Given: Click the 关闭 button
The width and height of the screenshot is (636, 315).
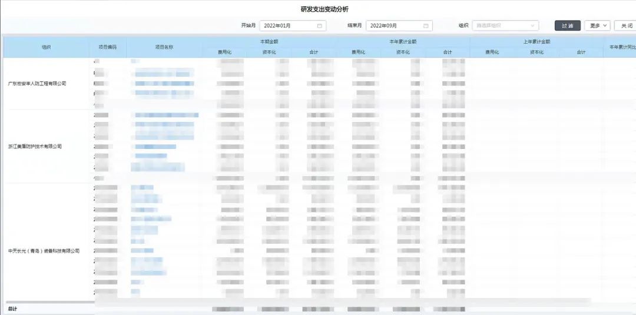Looking at the screenshot, I should [626, 25].
